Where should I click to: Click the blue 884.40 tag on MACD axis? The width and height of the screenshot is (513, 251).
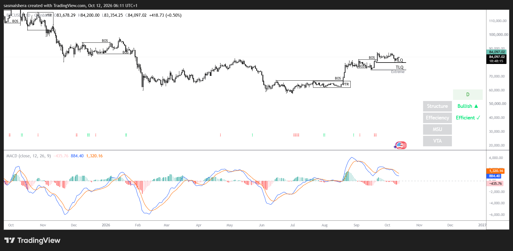click(x=494, y=176)
